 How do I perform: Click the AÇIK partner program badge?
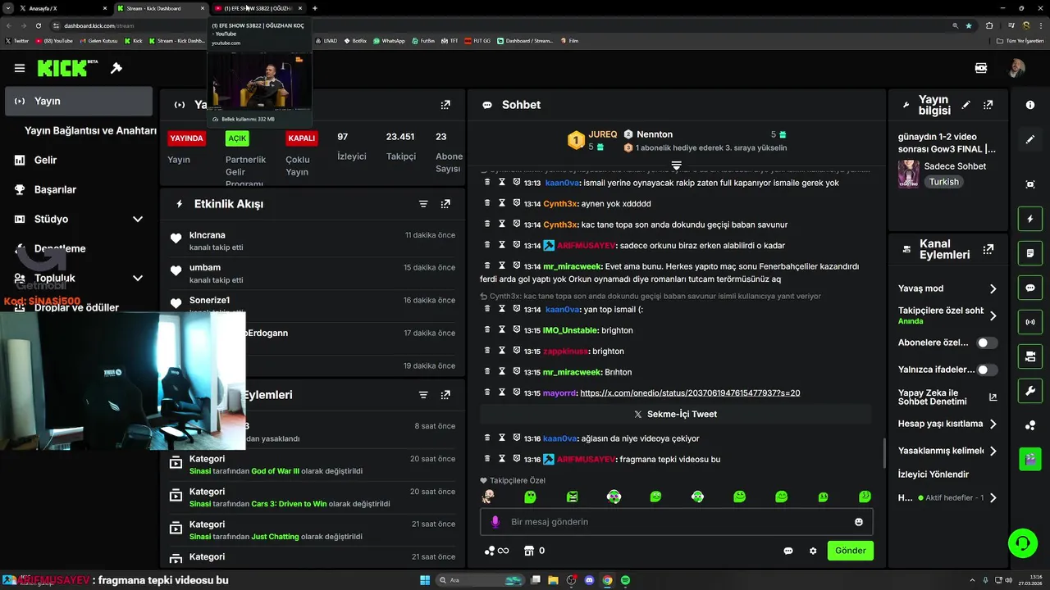(x=237, y=138)
